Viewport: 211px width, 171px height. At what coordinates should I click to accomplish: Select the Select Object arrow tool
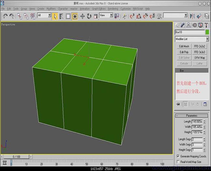(55, 16)
